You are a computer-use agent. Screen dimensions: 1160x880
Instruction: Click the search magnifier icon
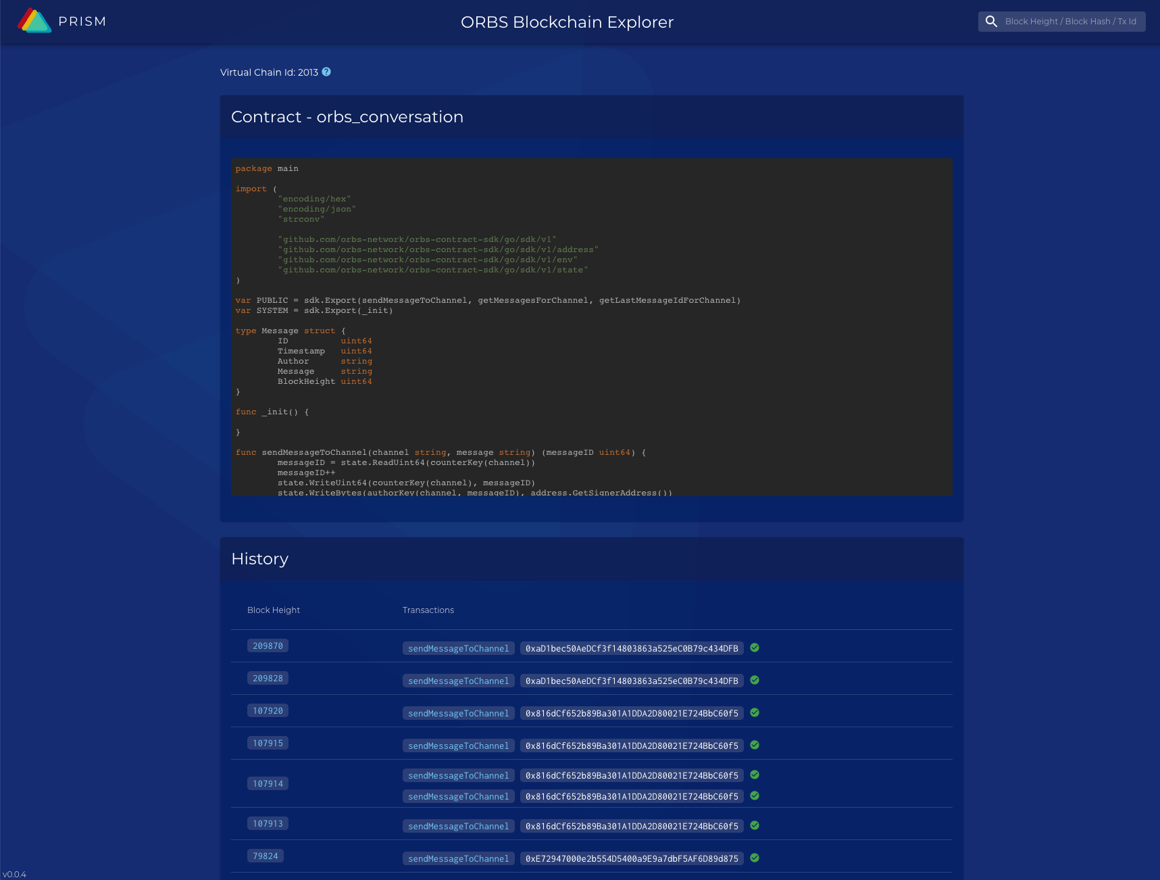tap(991, 22)
